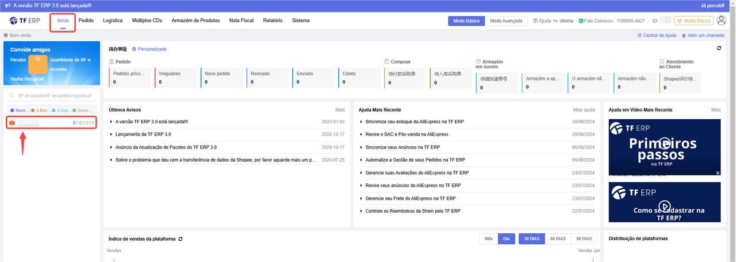Screen dimensions: 736x262
Task: Switch to Modo Básico
Action: click(x=466, y=21)
